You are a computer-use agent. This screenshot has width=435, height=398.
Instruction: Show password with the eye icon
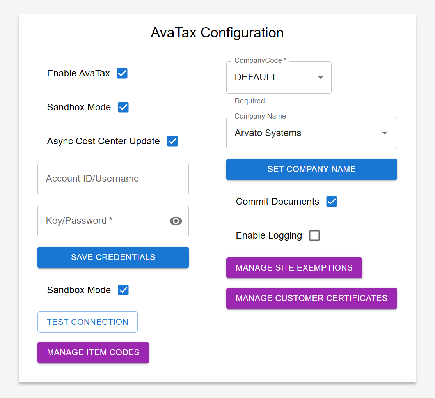tap(176, 221)
